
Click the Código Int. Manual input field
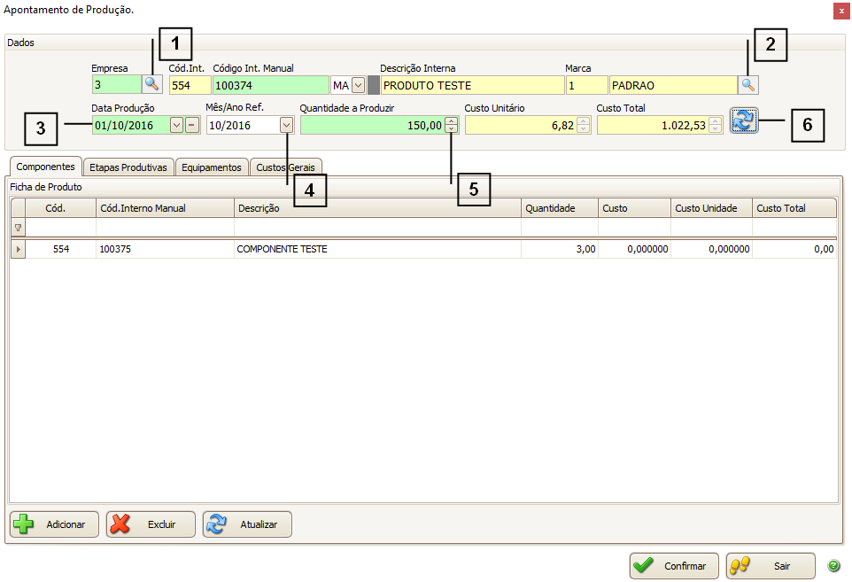pyautogui.click(x=270, y=85)
